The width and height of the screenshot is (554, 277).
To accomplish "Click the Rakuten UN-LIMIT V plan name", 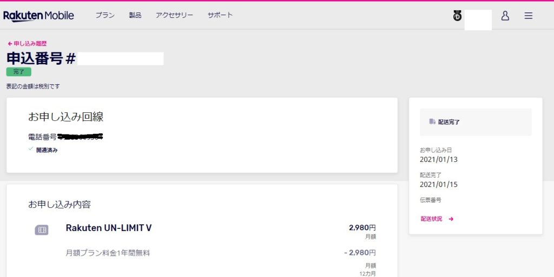I will click(x=109, y=228).
